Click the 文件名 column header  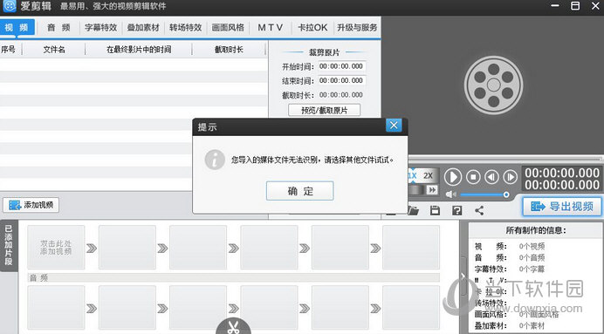coord(54,50)
